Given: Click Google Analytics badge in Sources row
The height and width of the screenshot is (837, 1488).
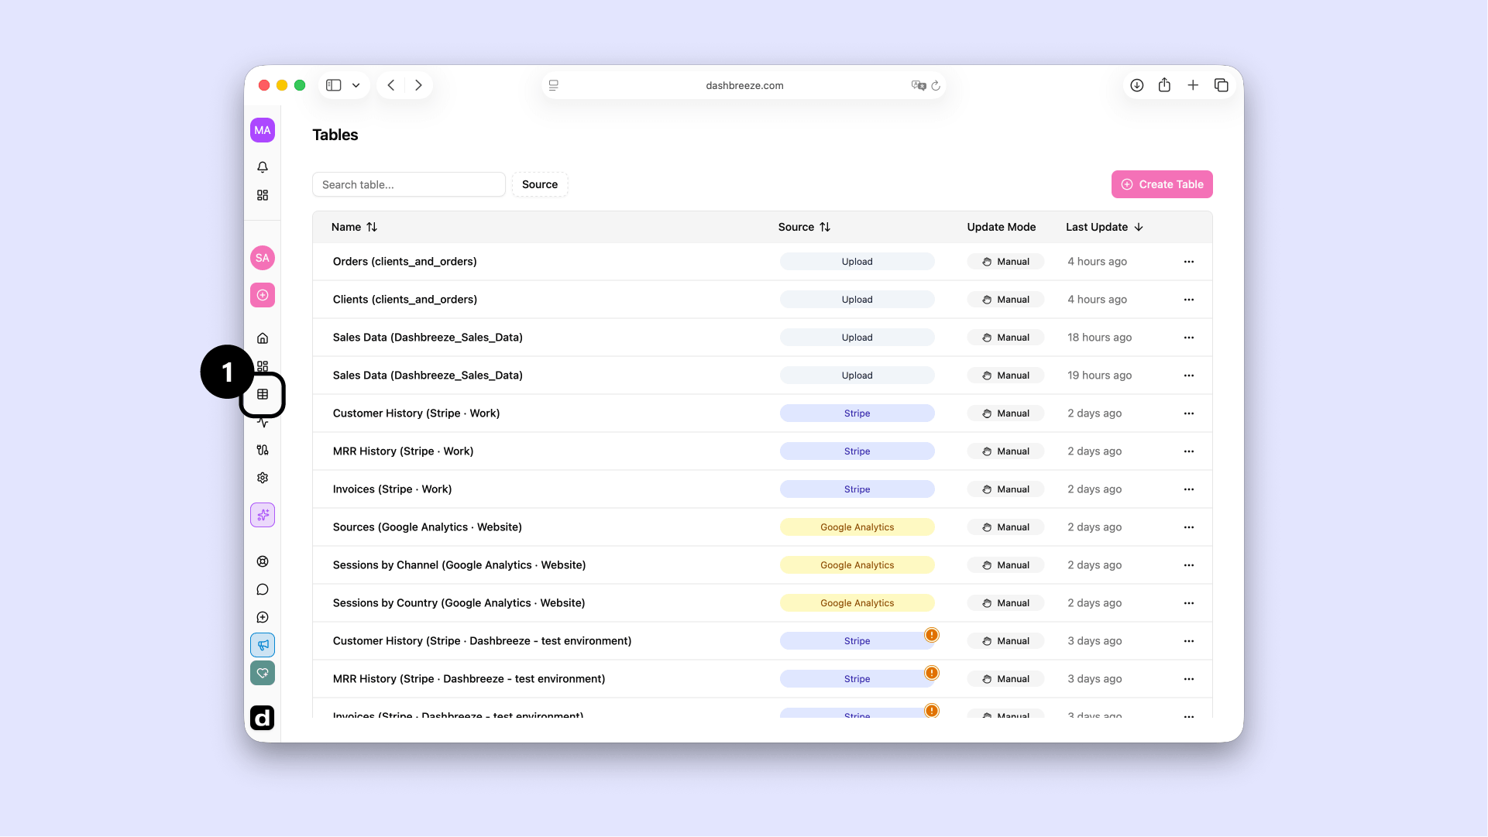Looking at the screenshot, I should click(857, 527).
